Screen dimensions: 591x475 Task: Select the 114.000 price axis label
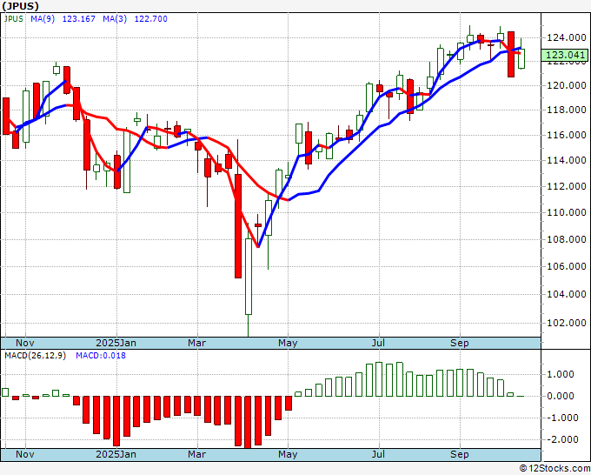tap(567, 160)
